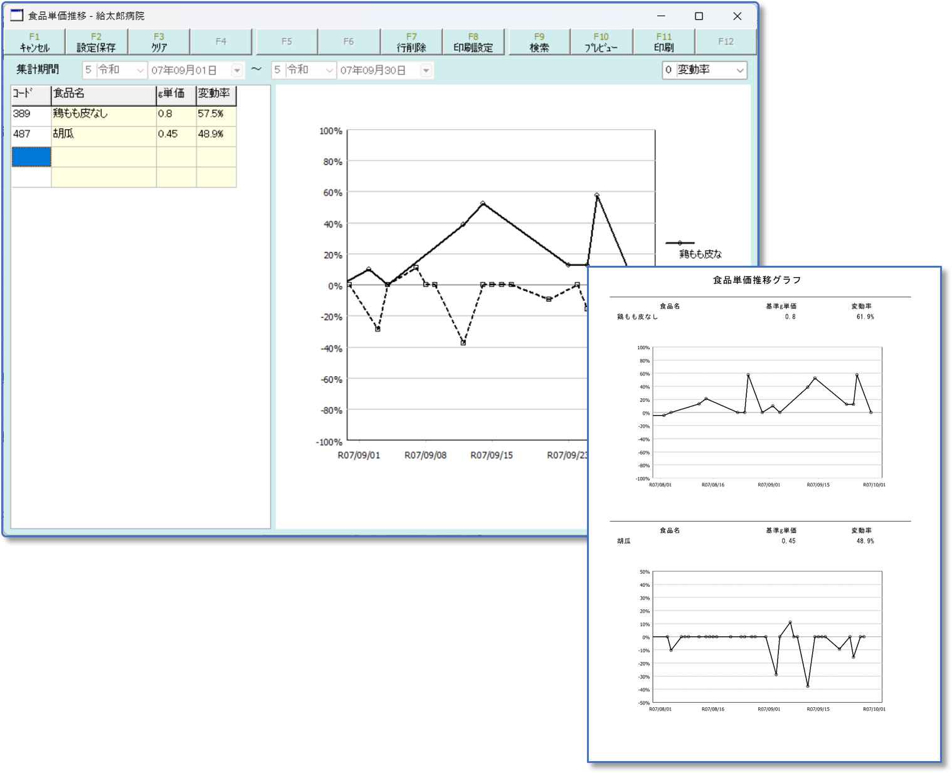Click the F9 検索 search button

(539, 42)
